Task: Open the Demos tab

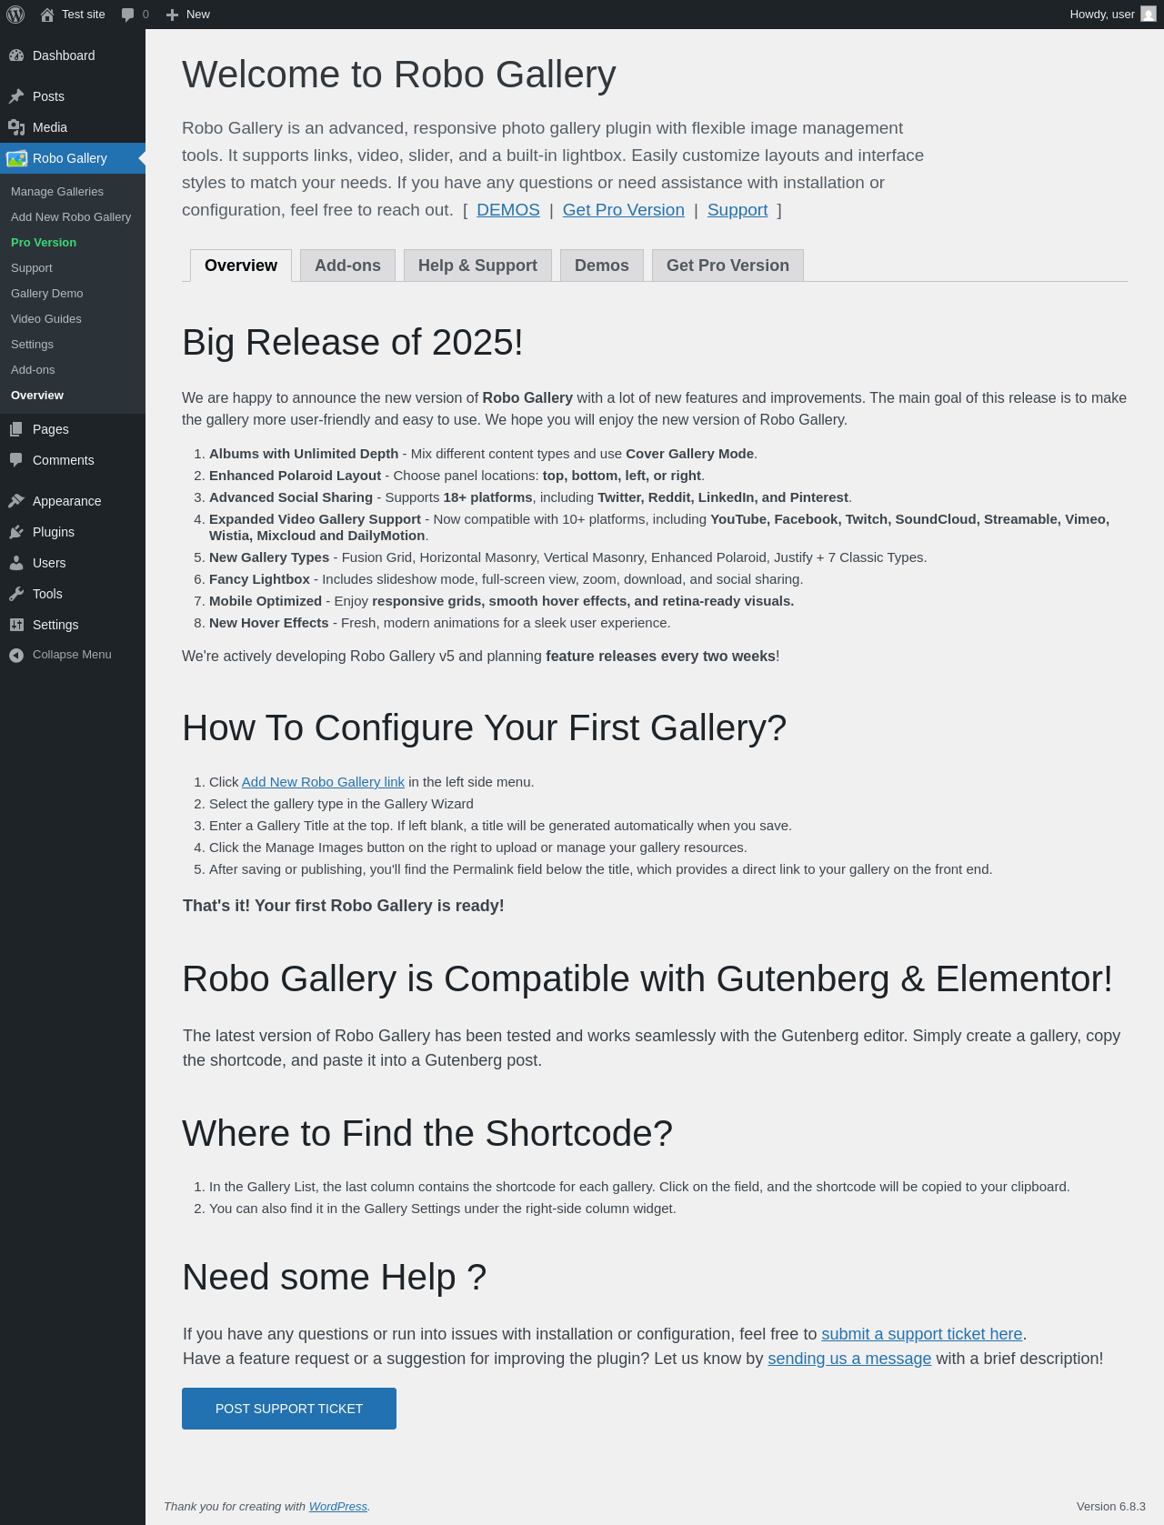Action: pos(601,266)
